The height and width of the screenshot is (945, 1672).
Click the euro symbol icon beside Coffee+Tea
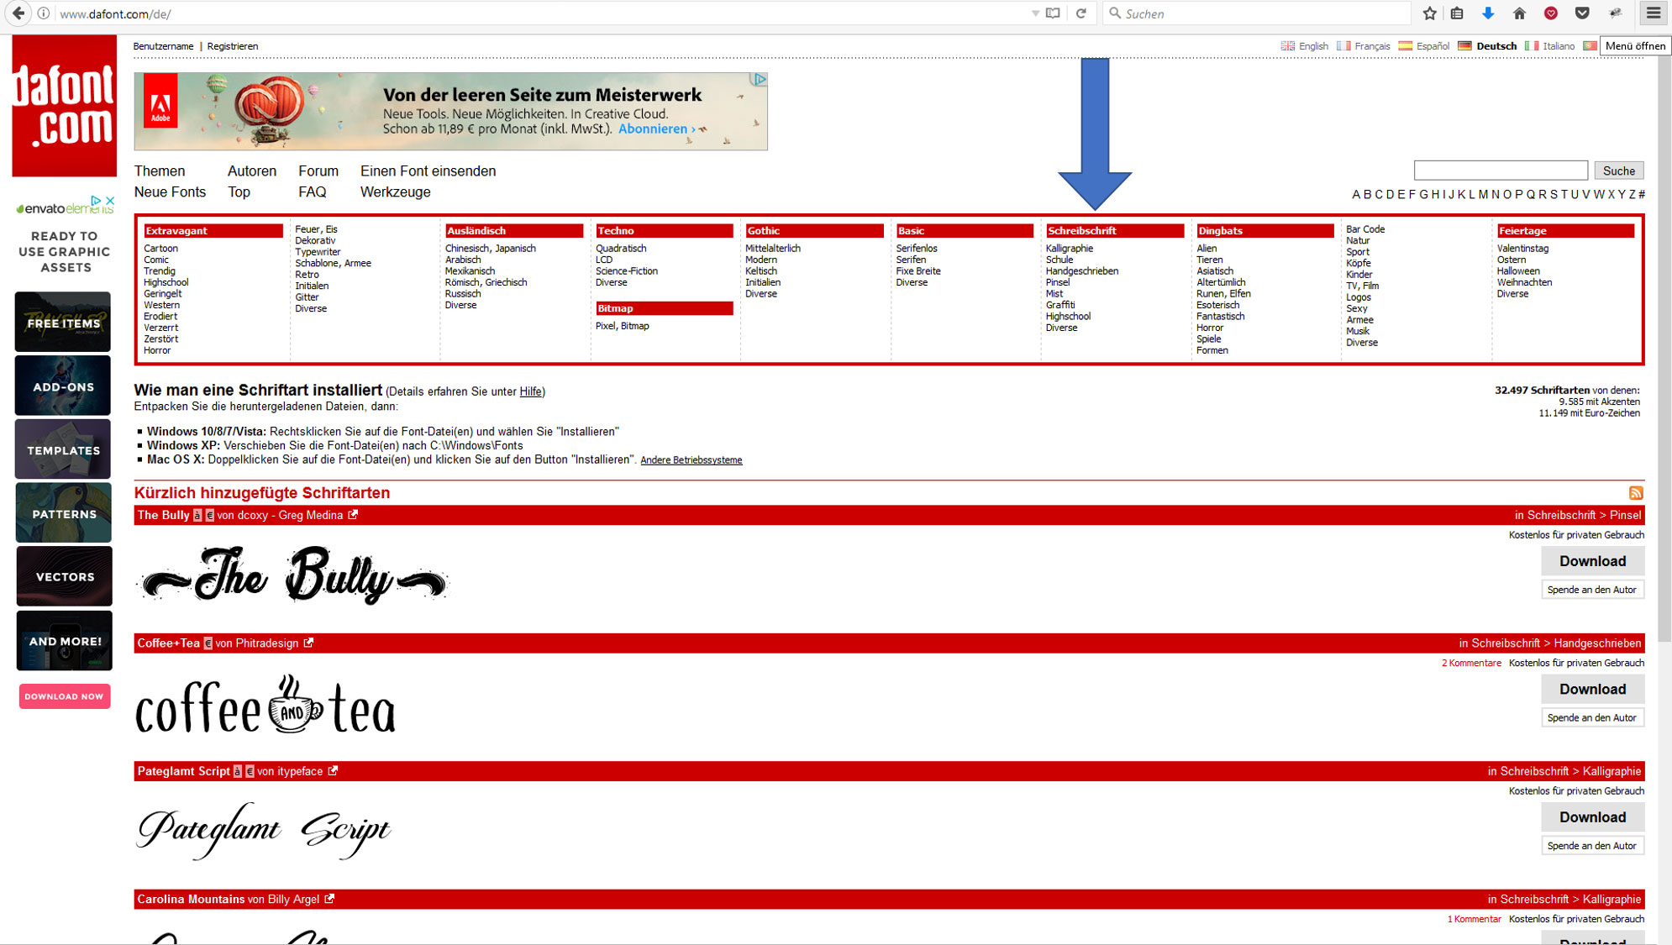(208, 643)
